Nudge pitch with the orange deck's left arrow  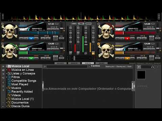coord(156,58)
